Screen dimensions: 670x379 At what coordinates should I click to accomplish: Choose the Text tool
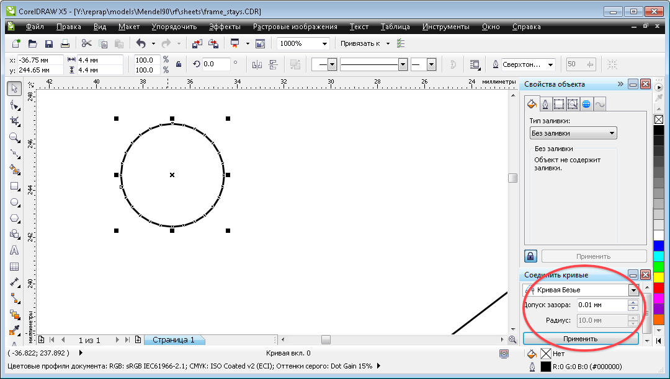click(14, 250)
